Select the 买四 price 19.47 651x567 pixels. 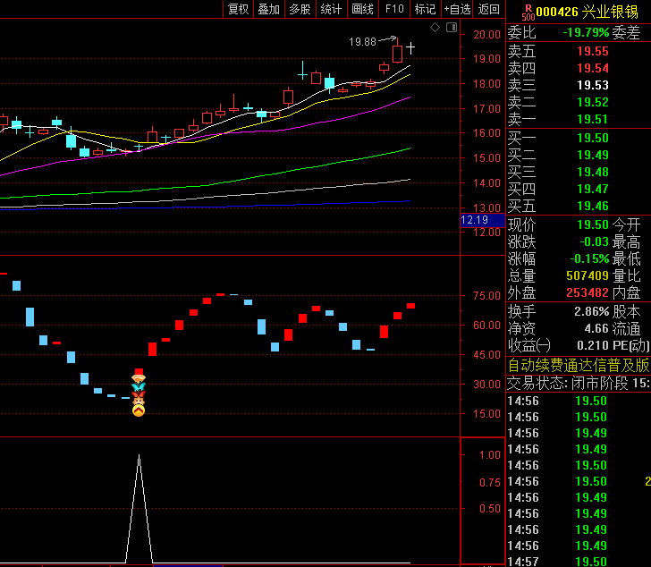point(593,190)
